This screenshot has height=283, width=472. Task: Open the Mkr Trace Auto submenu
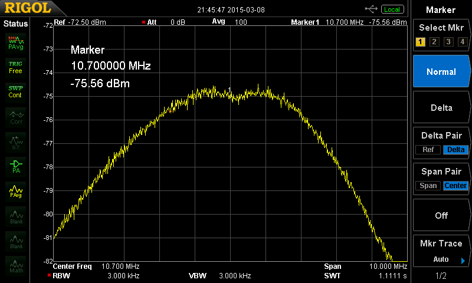(x=441, y=251)
